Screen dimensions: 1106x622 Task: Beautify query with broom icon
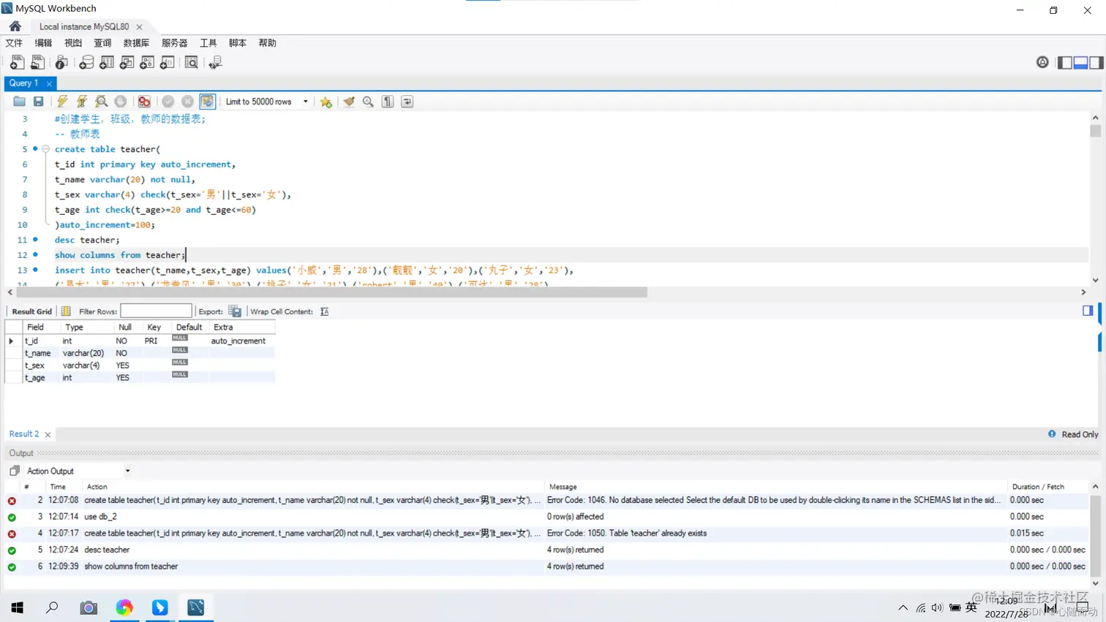tap(349, 102)
